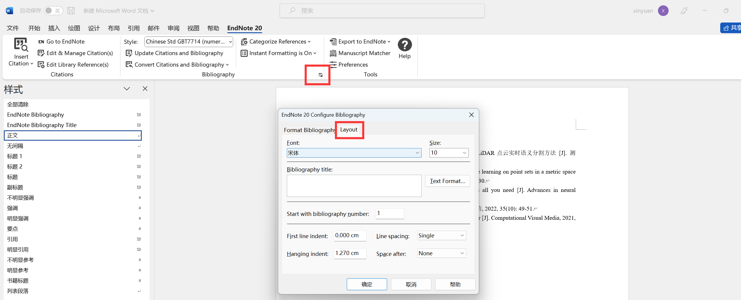Open Edit Library Reference(s)
Viewport: 741px width, 300px height.
73,65
